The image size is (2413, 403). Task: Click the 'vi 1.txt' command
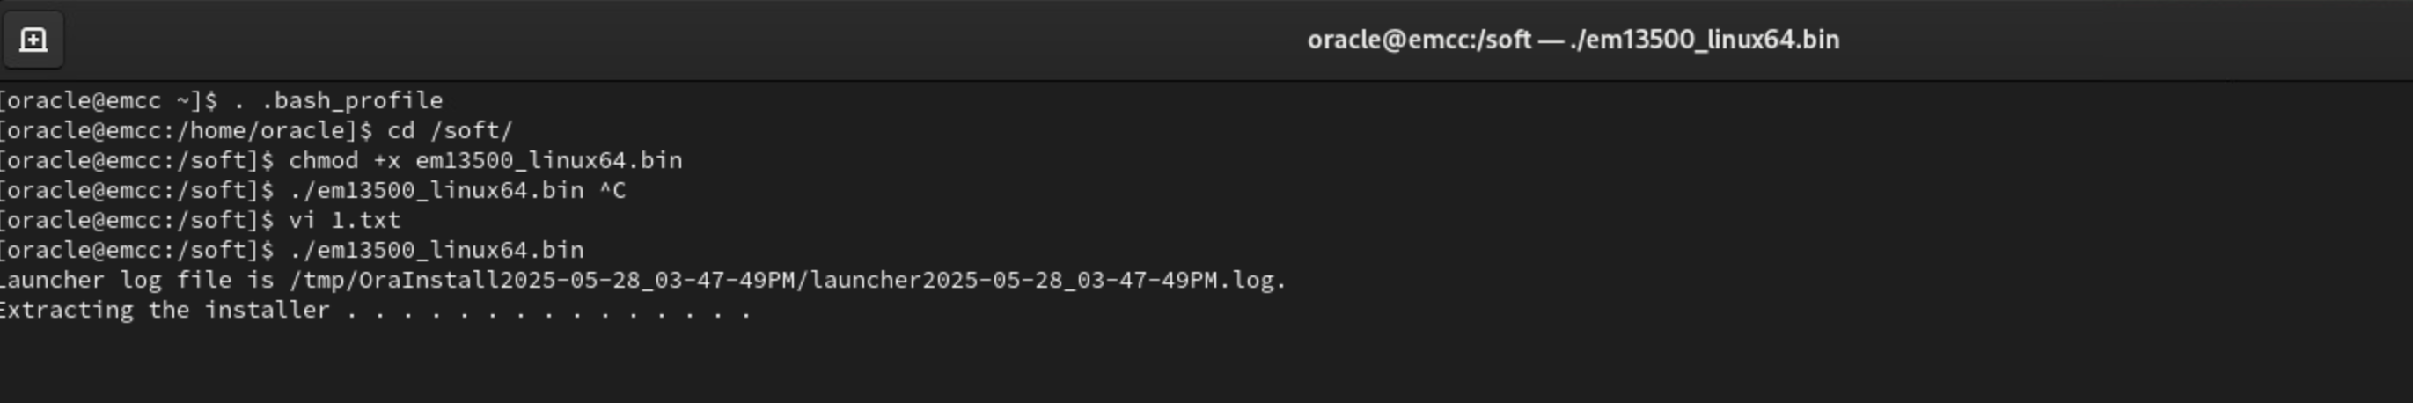344,220
